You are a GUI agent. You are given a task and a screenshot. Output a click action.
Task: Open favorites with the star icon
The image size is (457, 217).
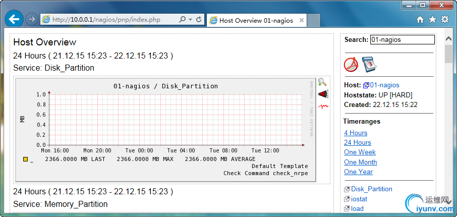coord(432,20)
